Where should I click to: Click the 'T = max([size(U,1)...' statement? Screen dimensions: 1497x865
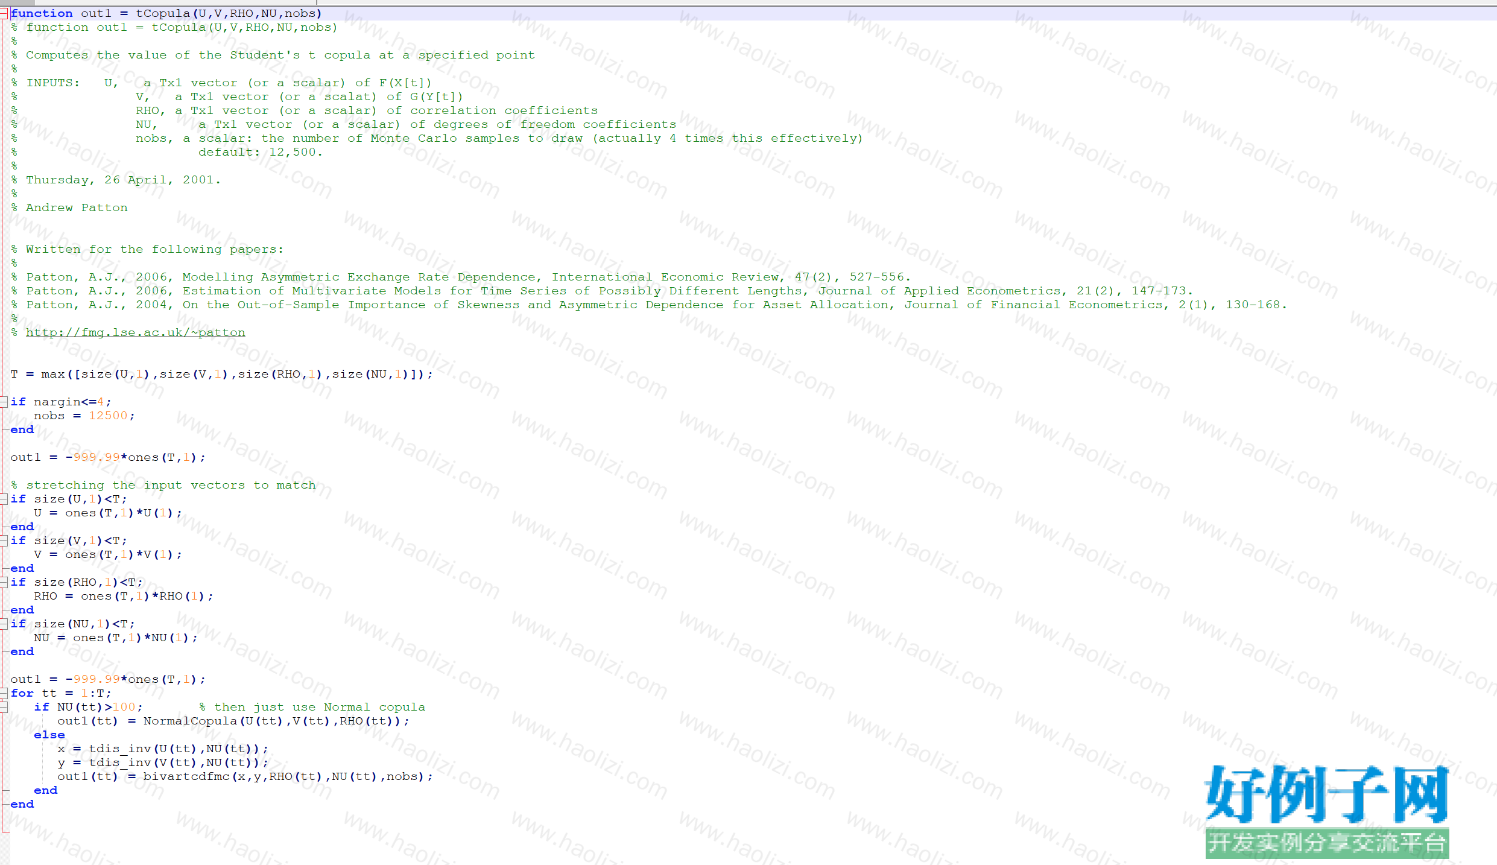(x=221, y=374)
